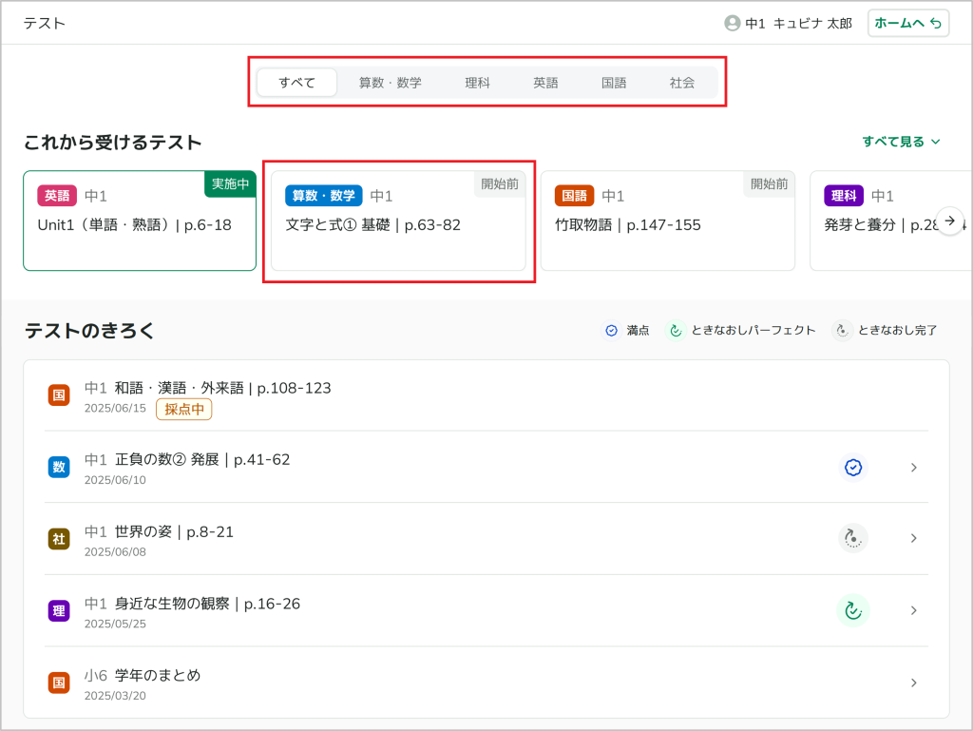Click the 国 icon for 和語・漢語・外来語
This screenshot has height=731, width=973.
tap(59, 394)
